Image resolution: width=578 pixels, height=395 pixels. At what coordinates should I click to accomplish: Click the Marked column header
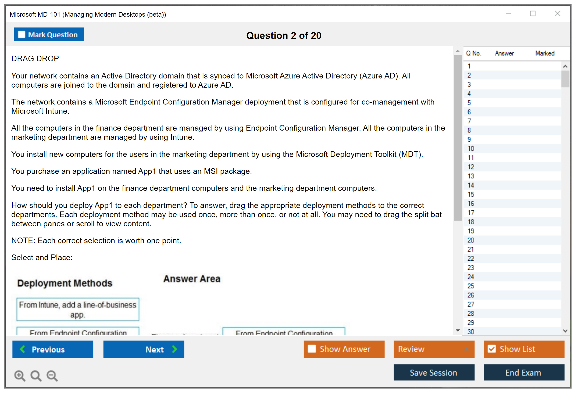545,53
